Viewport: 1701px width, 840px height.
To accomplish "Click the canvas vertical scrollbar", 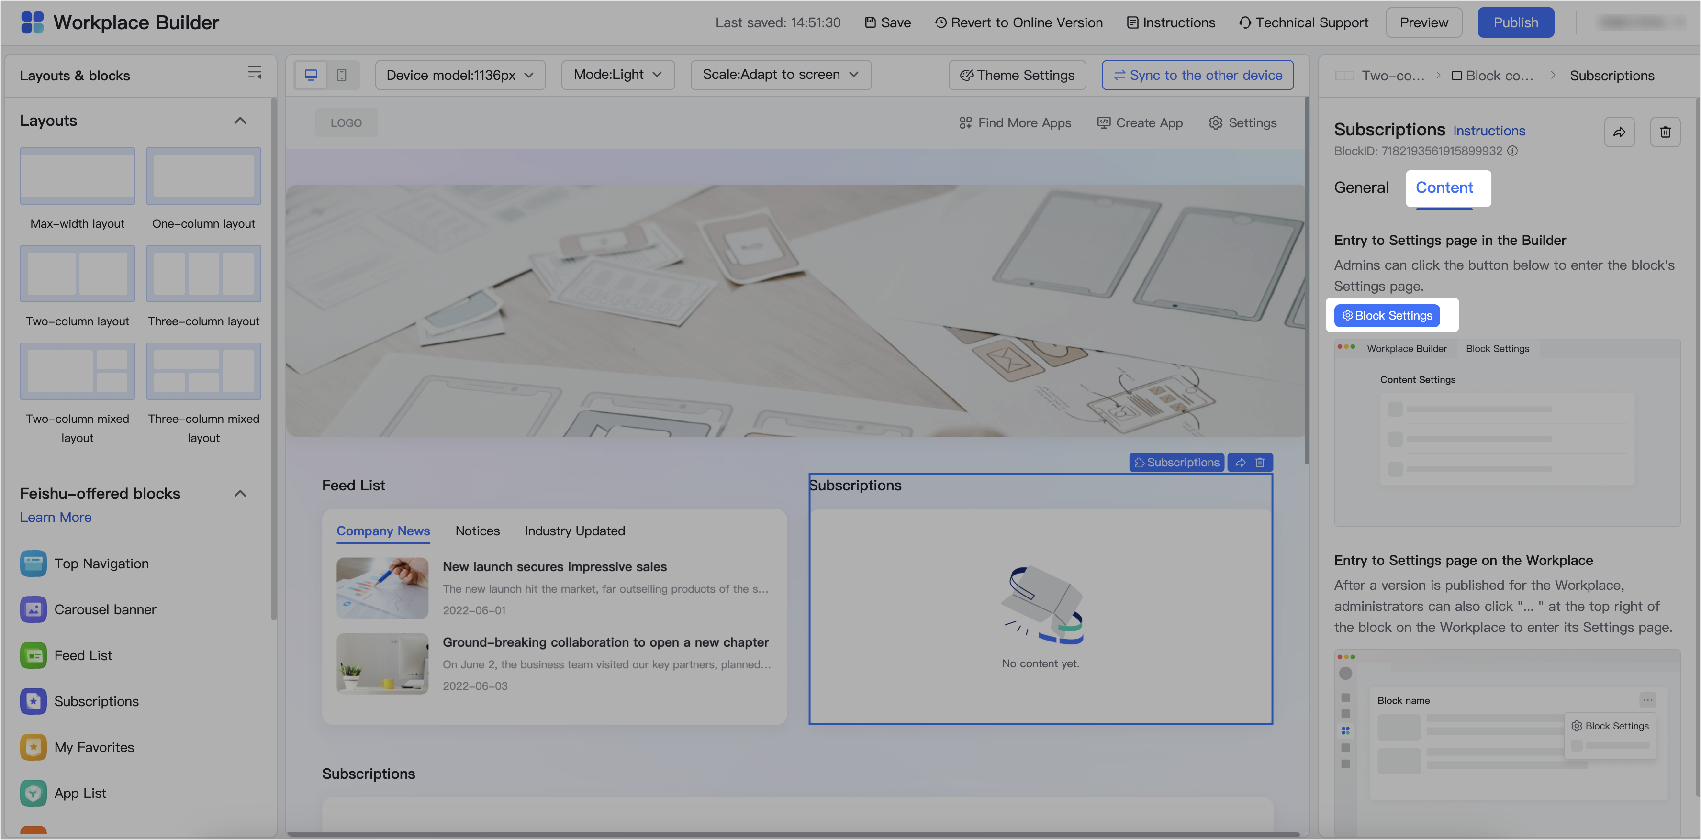I will click(x=1306, y=280).
